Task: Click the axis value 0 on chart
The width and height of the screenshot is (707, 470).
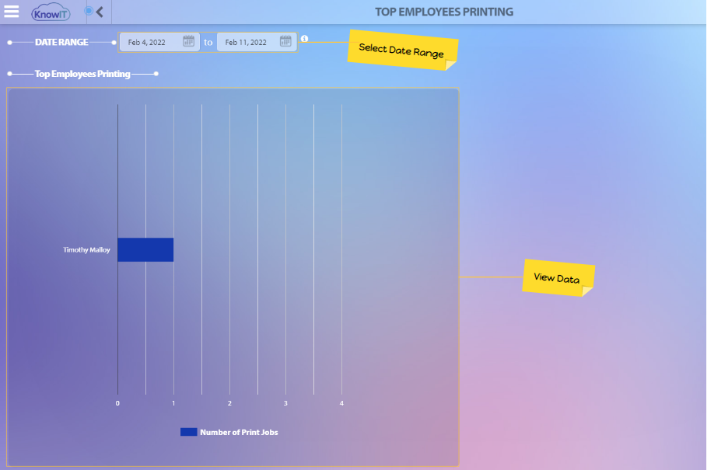Action: coord(117,403)
